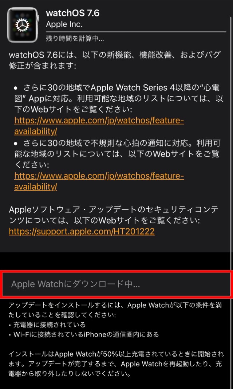This screenshot has height=389, width=233.
Task: Tap the watchOS 7.6には intro paragraph
Action: 114,60
